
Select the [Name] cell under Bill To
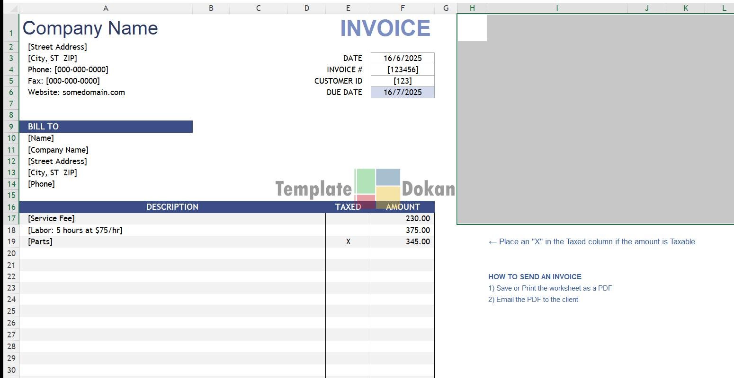coord(41,138)
